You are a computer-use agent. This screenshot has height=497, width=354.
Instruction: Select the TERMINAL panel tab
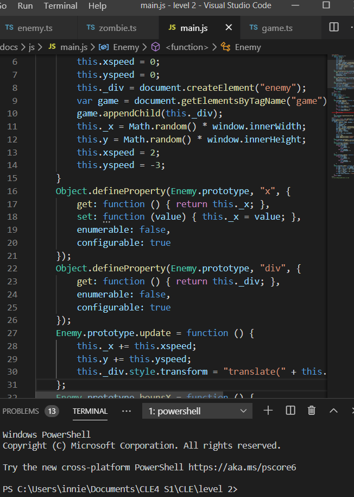pyautogui.click(x=90, y=411)
